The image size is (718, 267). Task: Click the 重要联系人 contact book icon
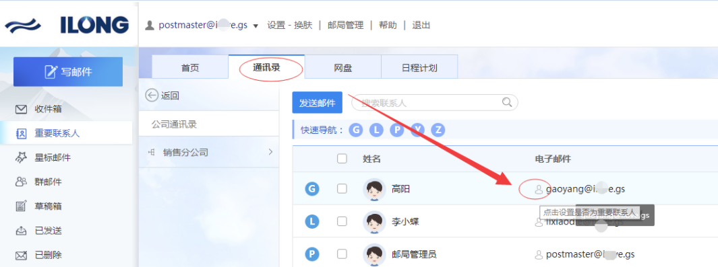[21, 134]
